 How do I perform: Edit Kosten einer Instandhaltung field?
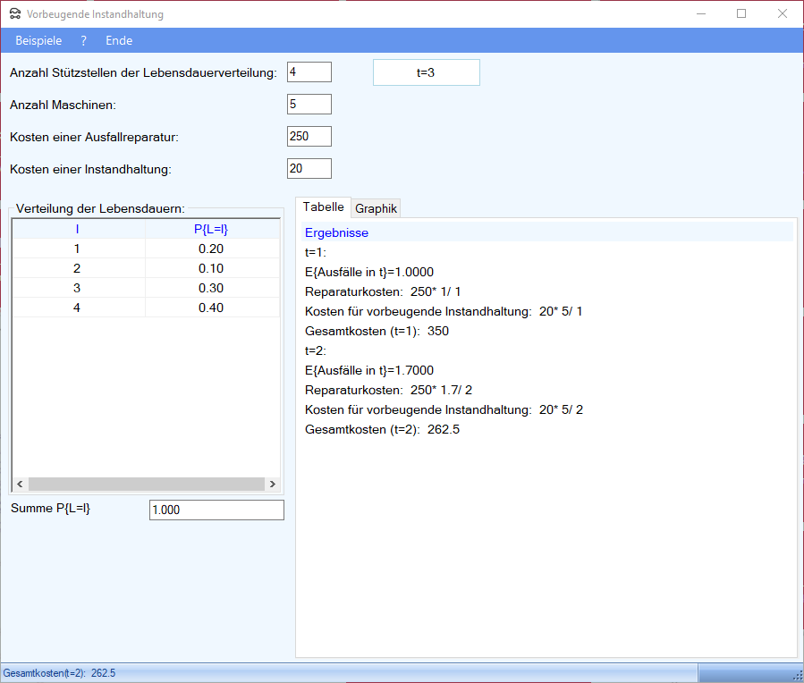309,169
